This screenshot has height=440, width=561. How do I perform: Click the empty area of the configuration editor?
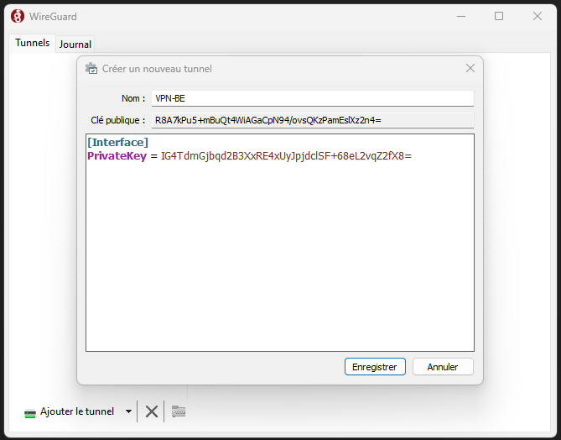point(279,260)
